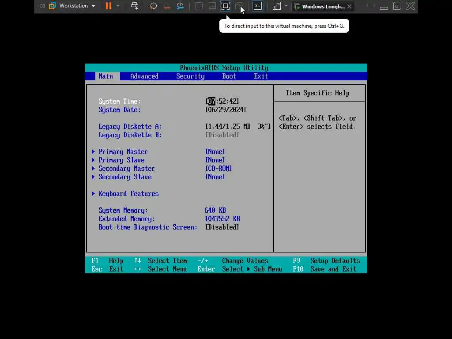The width and height of the screenshot is (452, 339).
Task: Open the Security BIOS menu
Action: 190,76
